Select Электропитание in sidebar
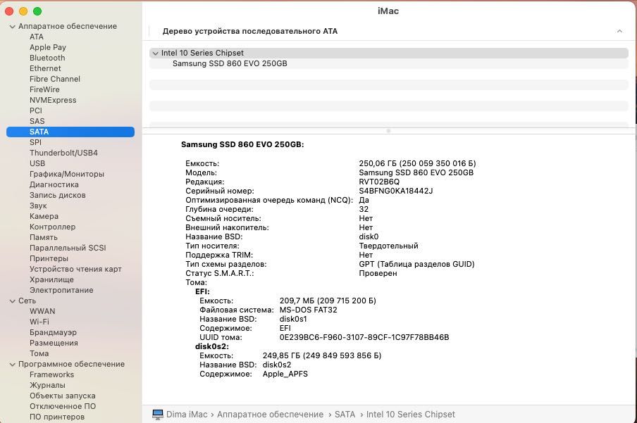Image resolution: width=637 pixels, height=423 pixels. click(61, 290)
